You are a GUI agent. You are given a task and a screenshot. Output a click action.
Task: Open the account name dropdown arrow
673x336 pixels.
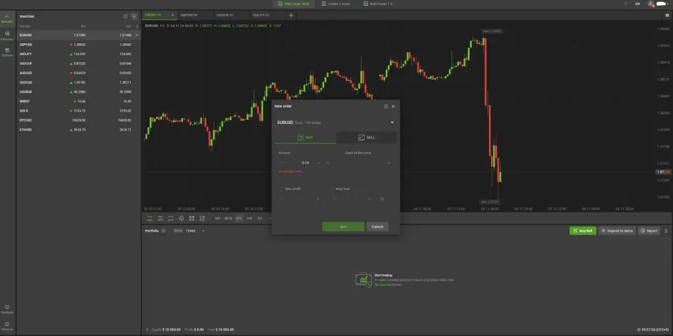[x=668, y=4]
